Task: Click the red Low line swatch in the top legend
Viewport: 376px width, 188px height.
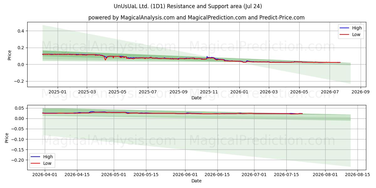Action: 345,35
